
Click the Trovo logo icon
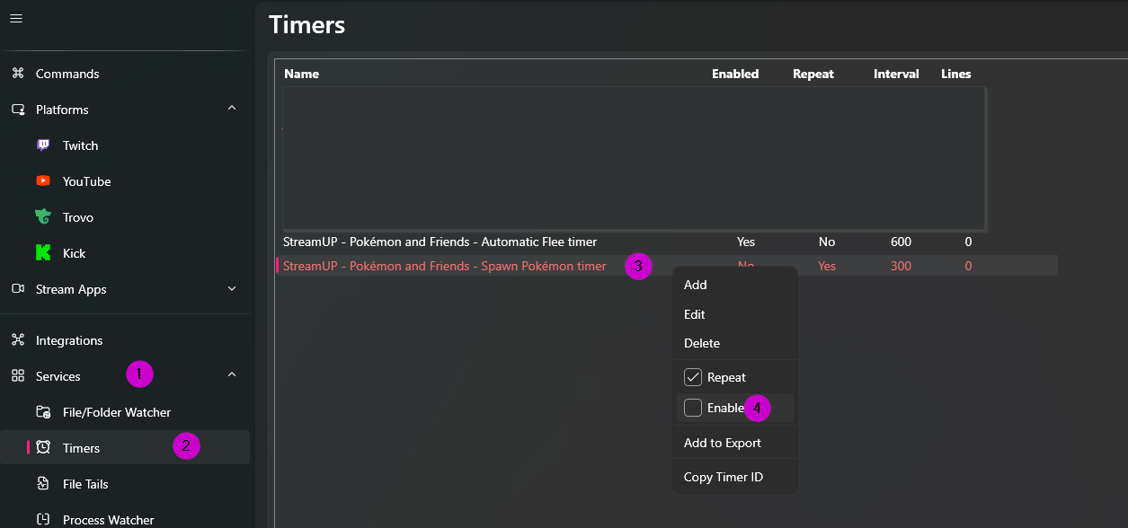43,217
